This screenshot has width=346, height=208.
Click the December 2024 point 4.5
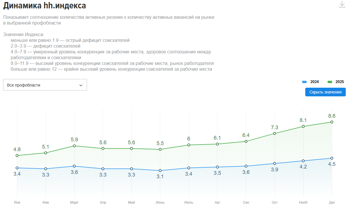click(332, 158)
